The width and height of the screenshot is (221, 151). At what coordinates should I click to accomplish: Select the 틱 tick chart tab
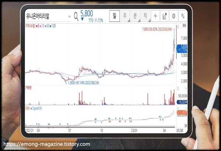(x=145, y=16)
